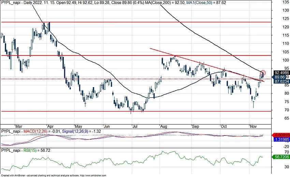Viewport: 290px width, 177px height.
Task: Click the 120 price axis value
Action: click(x=286, y=27)
